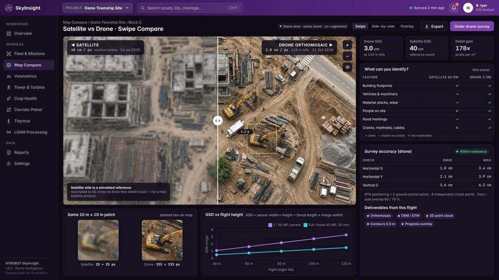
Task: Click the Satellite label banner on map
Action: pyautogui.click(x=105, y=47)
